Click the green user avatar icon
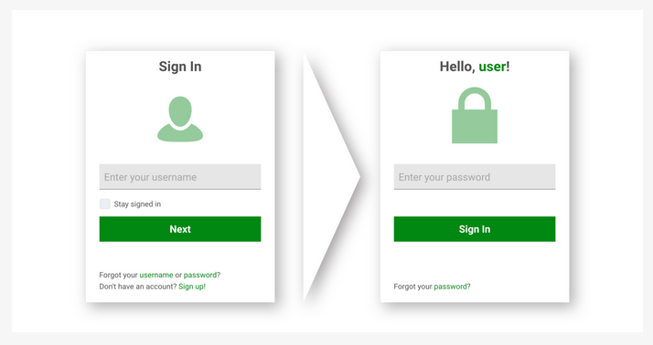The width and height of the screenshot is (653, 345). click(x=180, y=120)
